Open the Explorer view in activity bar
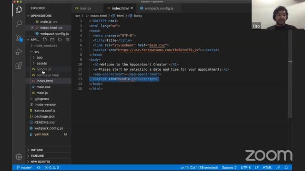The image size is (305, 171). (x=19, y=9)
